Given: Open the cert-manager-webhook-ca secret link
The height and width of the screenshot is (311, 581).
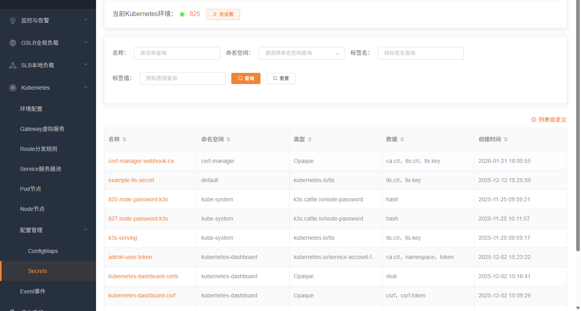Looking at the screenshot, I should pyautogui.click(x=141, y=161).
